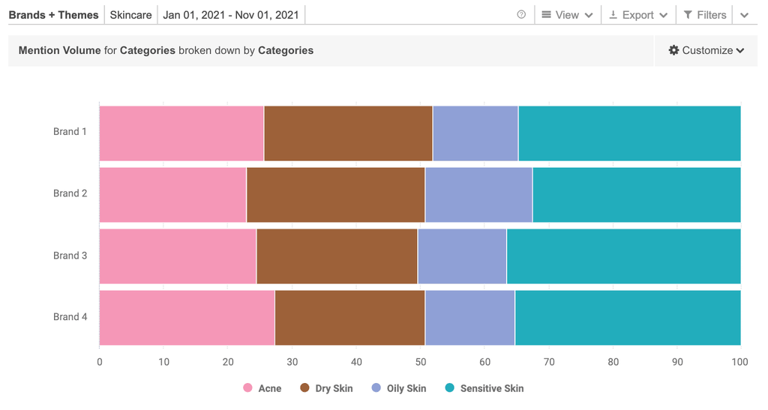
Task: Click Brand 4 Sensitive Skin bar segment
Action: (628, 318)
